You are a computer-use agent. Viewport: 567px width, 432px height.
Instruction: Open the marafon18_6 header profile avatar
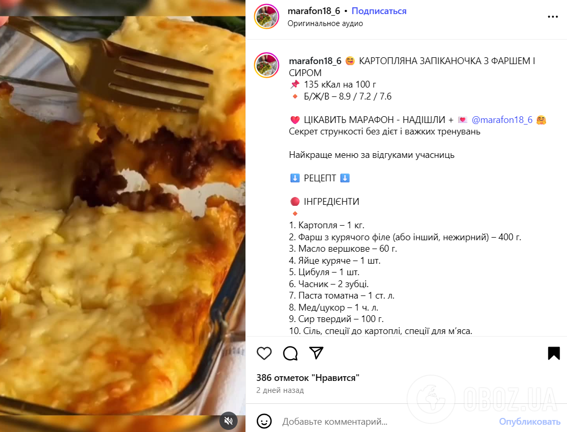(x=266, y=17)
